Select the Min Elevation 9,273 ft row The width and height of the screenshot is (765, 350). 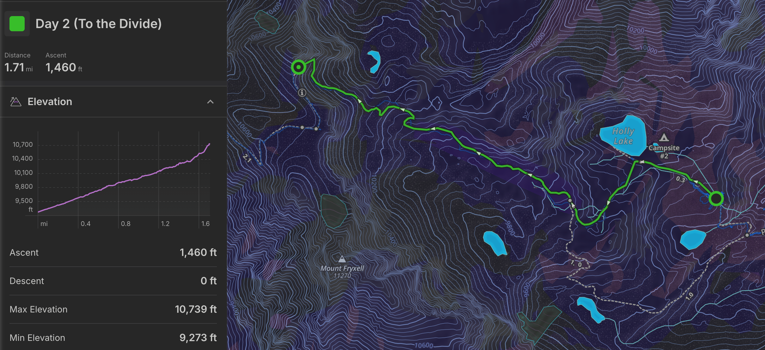(x=113, y=338)
